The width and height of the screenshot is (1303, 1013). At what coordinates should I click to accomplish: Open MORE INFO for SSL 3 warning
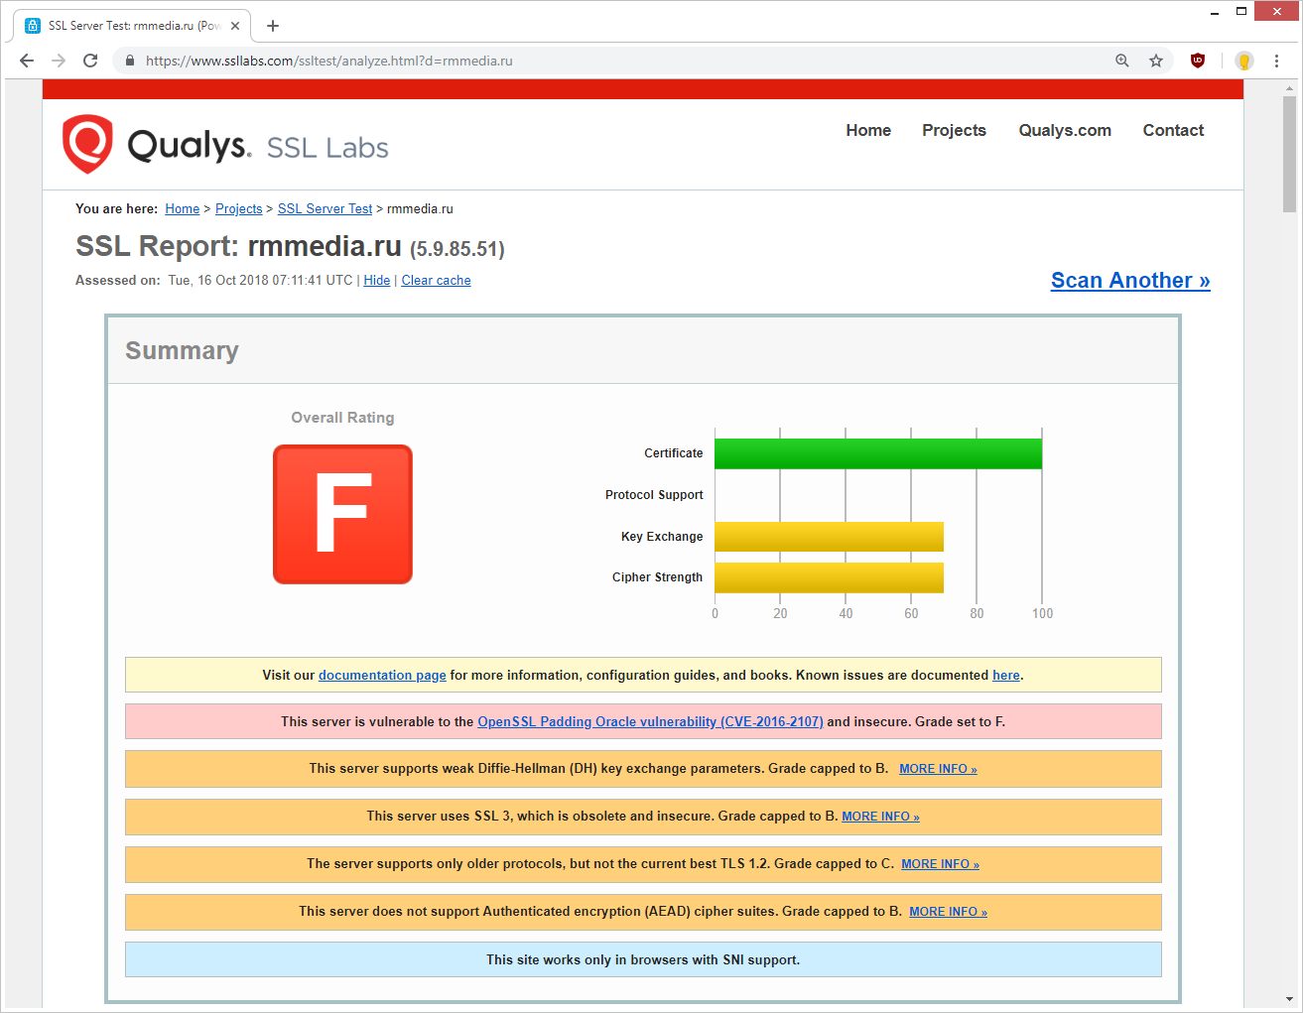click(x=880, y=817)
